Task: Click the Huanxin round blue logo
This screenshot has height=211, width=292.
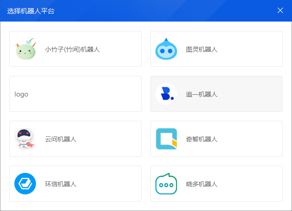Action: pyautogui.click(x=25, y=184)
